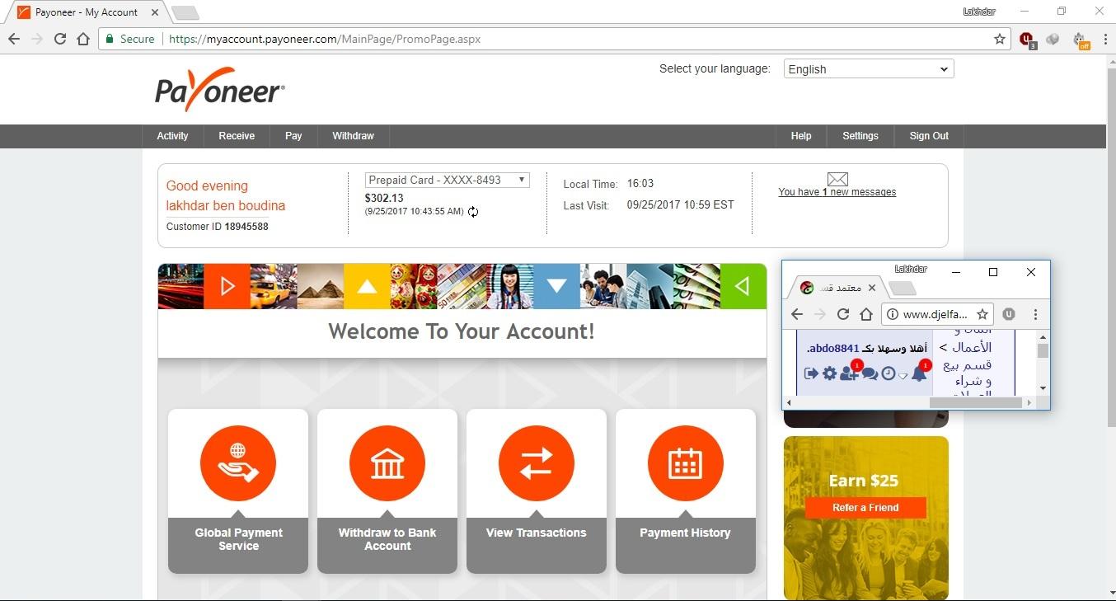Go back in the small djelfa window
The width and height of the screenshot is (1116, 601).
797,314
